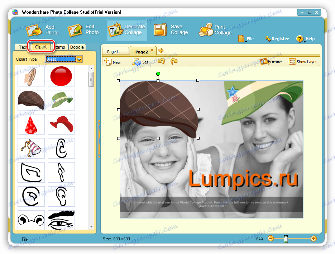Pick the pointed elf ear outline clipart
This screenshot has height=254, width=335.
tap(31, 172)
